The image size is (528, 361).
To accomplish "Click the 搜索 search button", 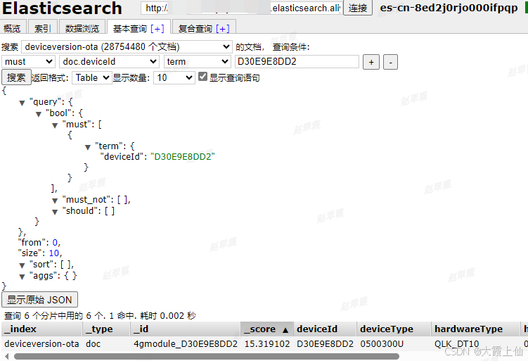I will [x=16, y=77].
